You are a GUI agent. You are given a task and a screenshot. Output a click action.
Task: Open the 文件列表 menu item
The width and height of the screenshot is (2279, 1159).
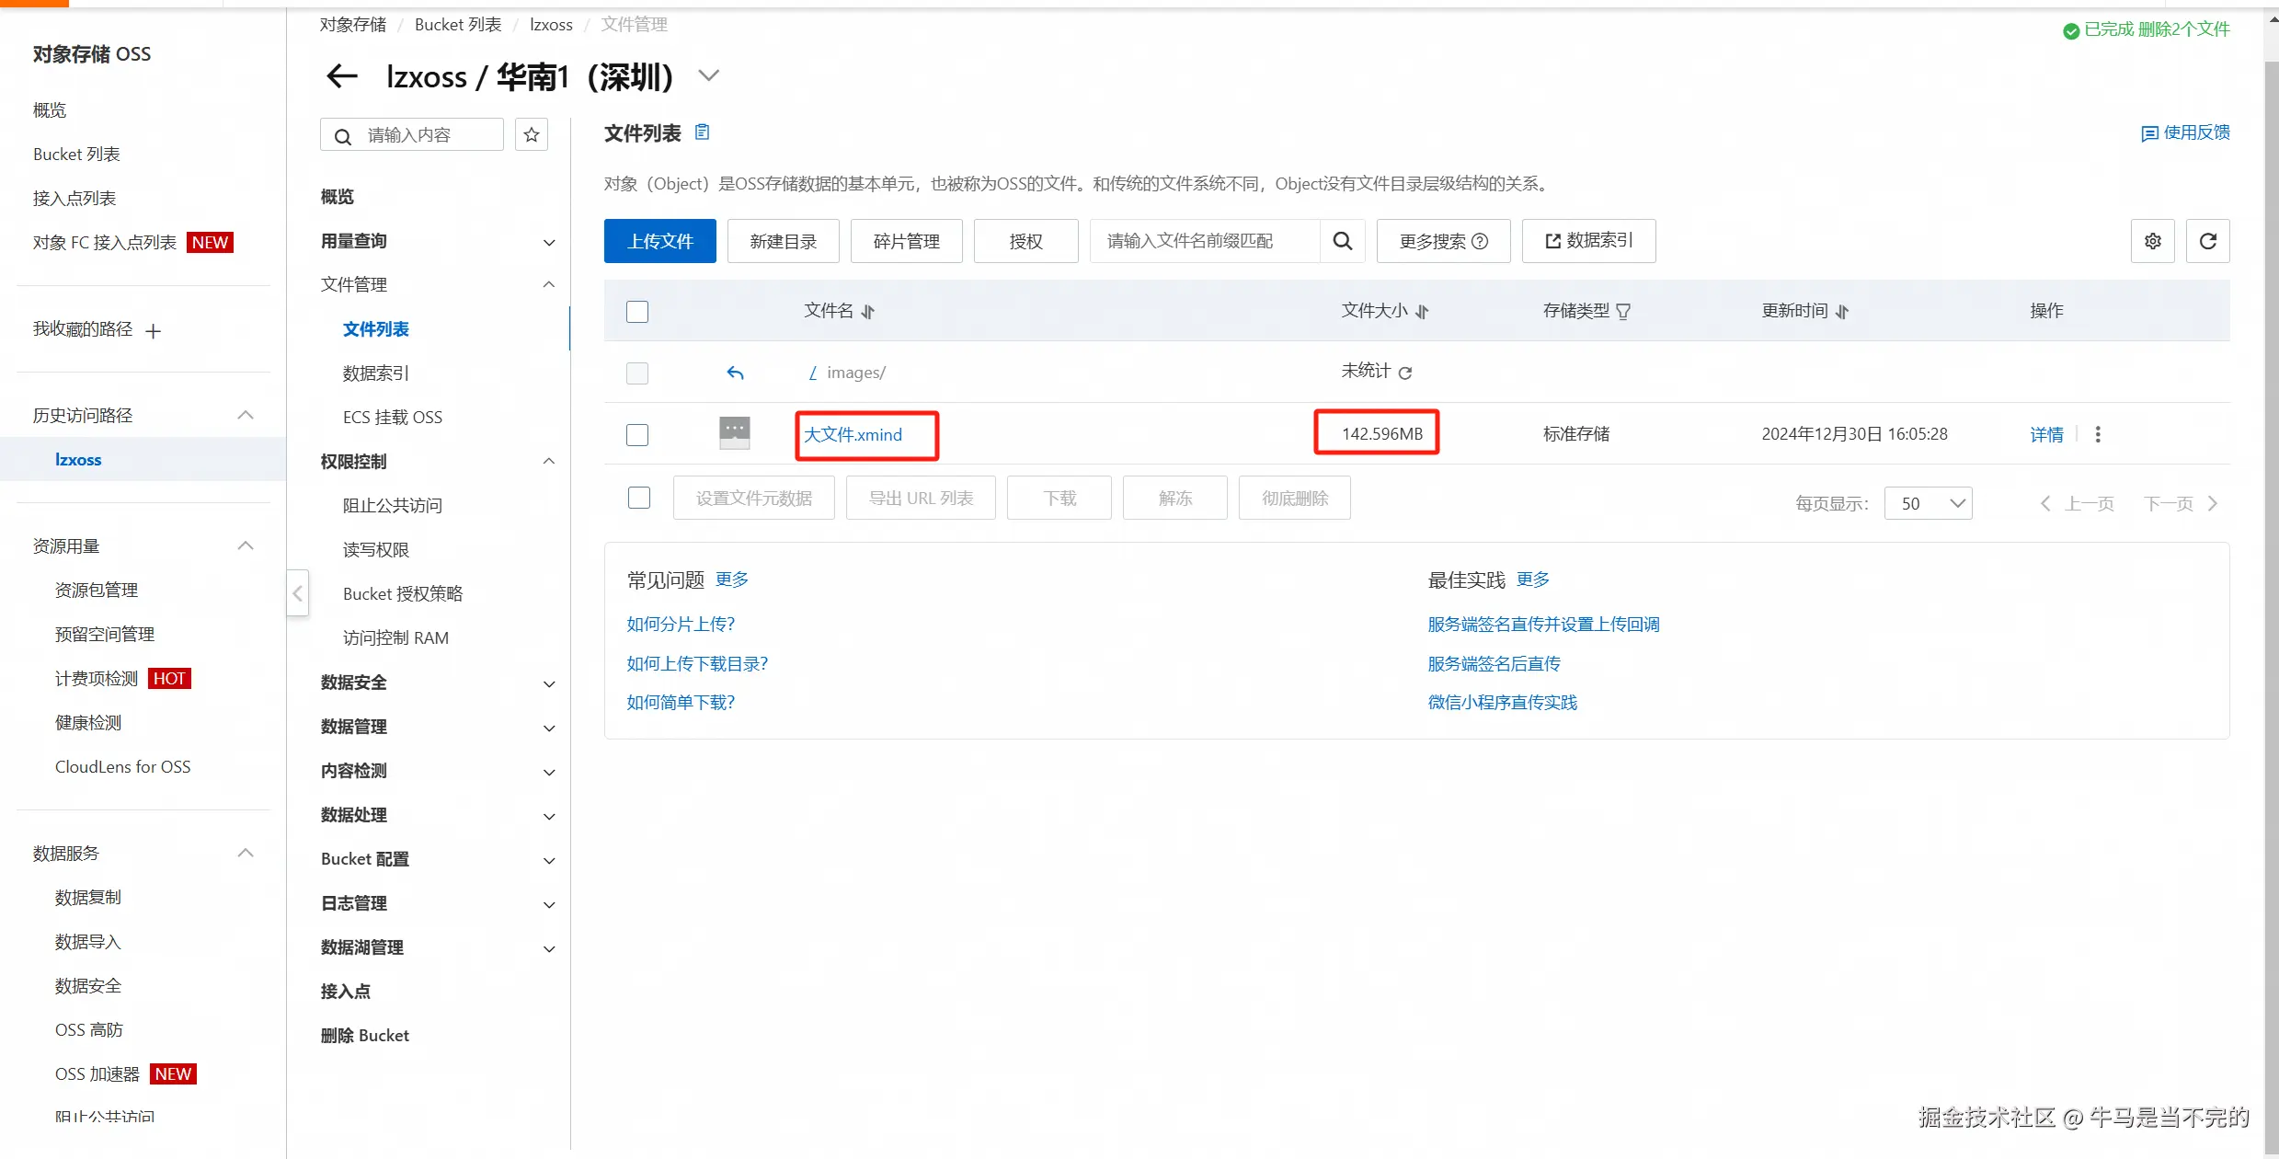click(x=376, y=329)
